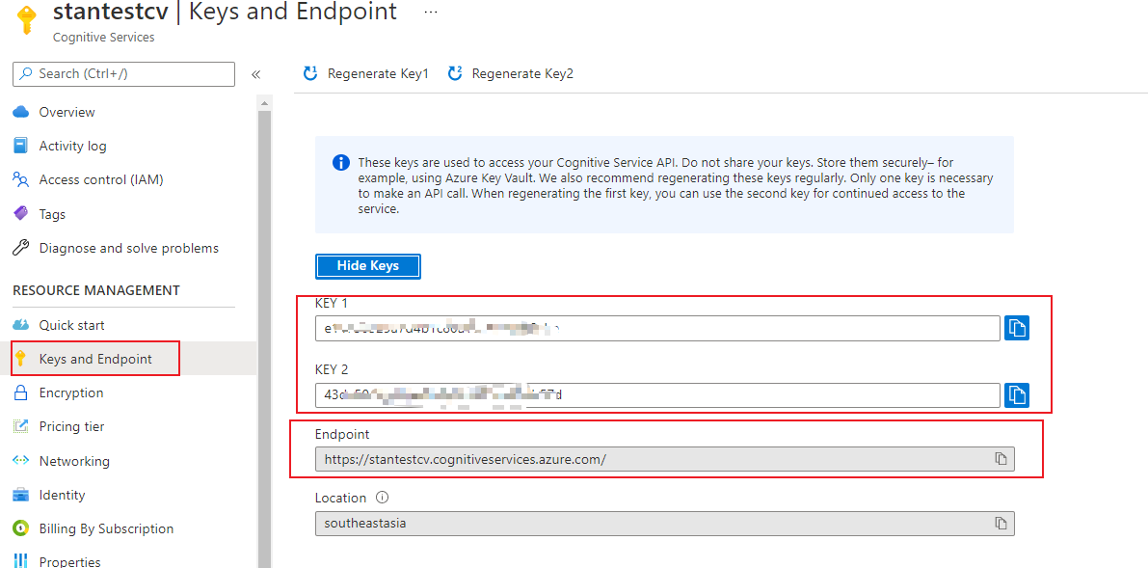
Task: Click the Location info icon
Action: [382, 499]
